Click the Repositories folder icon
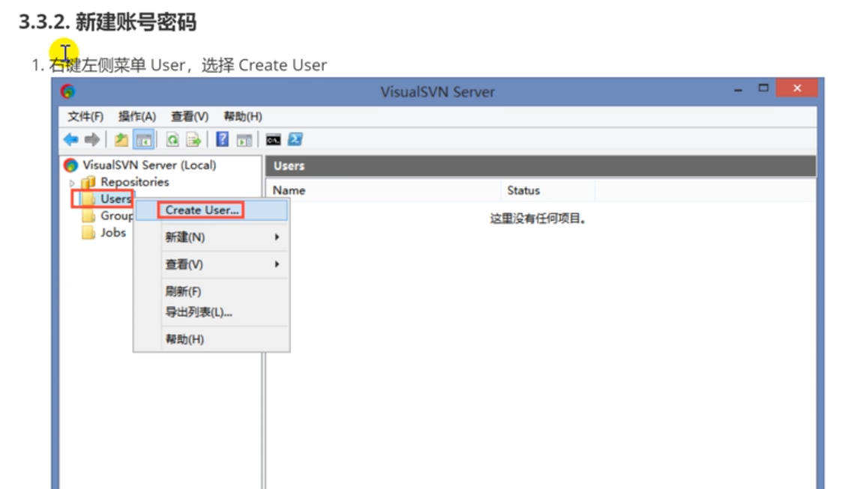 [x=88, y=183]
